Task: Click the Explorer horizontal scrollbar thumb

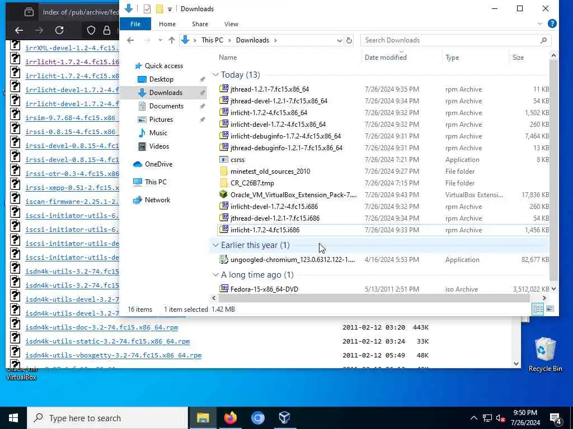Action: 374,298
